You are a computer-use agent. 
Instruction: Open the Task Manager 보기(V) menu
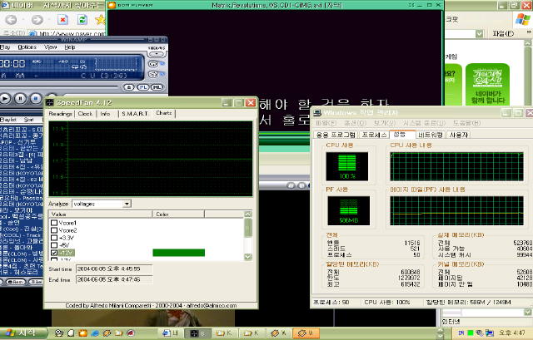pyautogui.click(x=385, y=123)
